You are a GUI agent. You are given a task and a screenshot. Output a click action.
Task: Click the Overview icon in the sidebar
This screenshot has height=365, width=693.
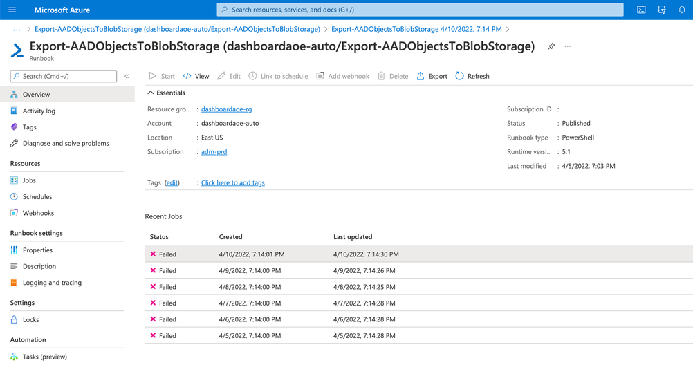pyautogui.click(x=14, y=95)
